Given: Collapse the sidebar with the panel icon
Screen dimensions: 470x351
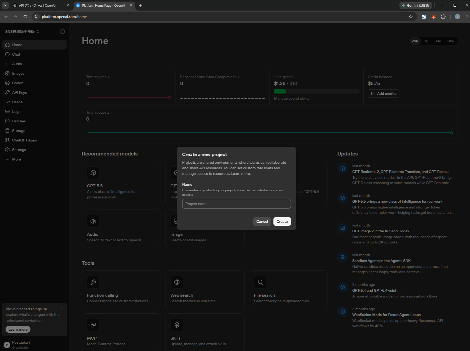Looking at the screenshot, I should [63, 32].
